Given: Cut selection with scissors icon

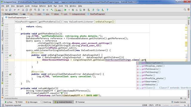Looking at the screenshot, I should [x=23, y=10].
